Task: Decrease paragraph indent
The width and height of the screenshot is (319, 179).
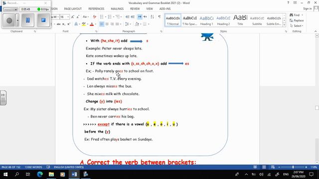Action: [x=128, y=17]
